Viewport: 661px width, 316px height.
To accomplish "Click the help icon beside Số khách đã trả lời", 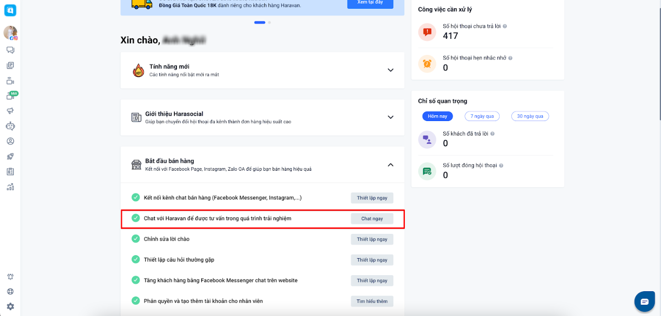I will [x=492, y=134].
